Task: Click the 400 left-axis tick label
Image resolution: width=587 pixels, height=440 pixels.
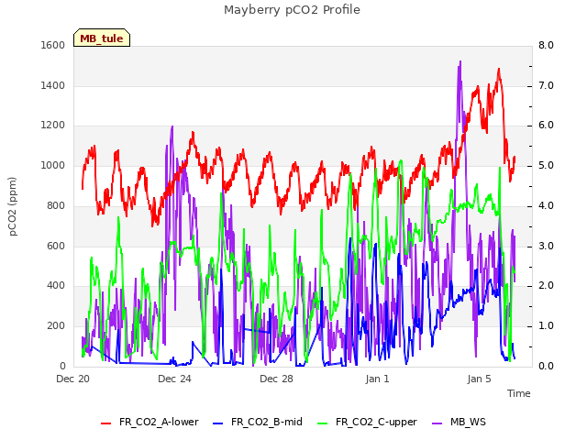Action: click(56, 286)
